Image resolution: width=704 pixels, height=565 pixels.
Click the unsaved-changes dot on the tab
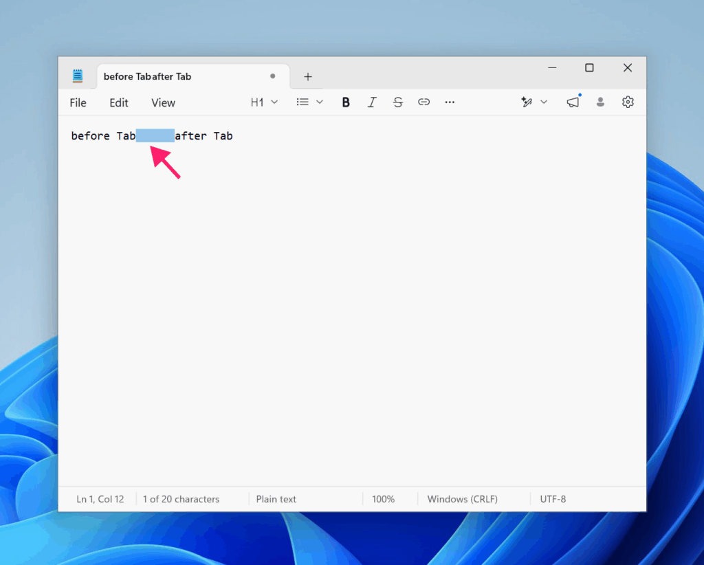coord(272,76)
